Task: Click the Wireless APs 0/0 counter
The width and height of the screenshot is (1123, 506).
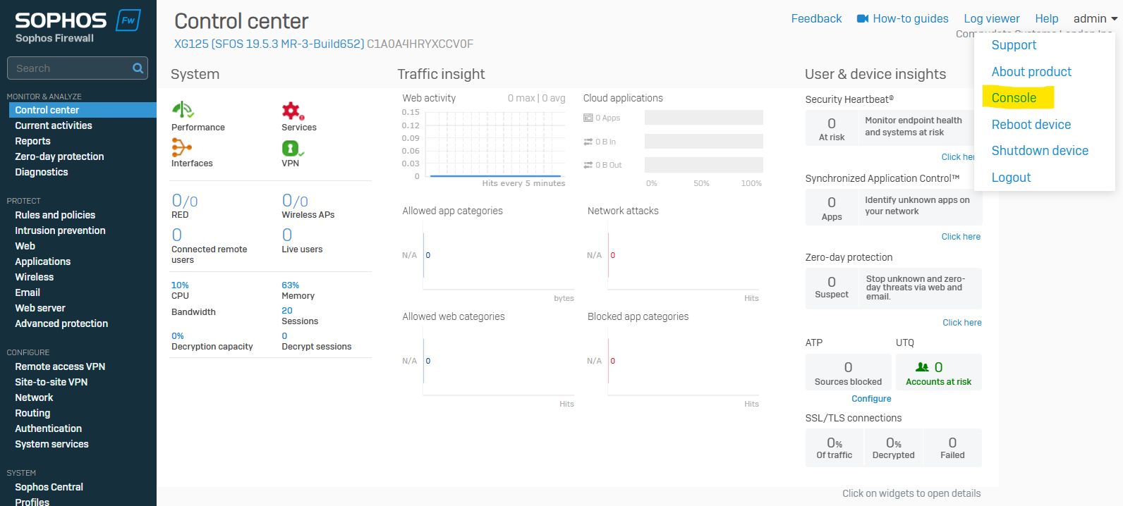Action: [295, 201]
